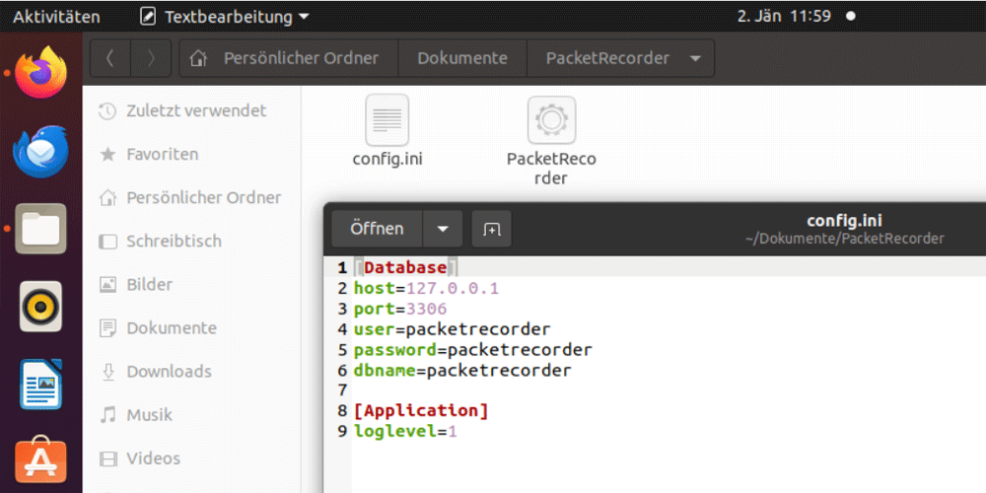The width and height of the screenshot is (986, 493).
Task: Open Firefox from the dock
Action: [40, 72]
